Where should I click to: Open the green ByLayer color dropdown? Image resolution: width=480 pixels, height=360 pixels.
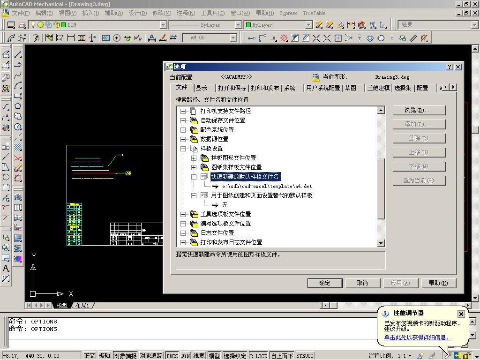(x=309, y=25)
